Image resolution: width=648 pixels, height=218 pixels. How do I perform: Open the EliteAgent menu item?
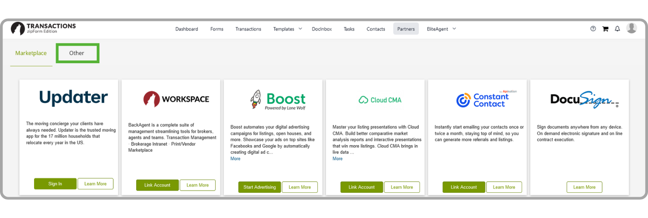438,29
